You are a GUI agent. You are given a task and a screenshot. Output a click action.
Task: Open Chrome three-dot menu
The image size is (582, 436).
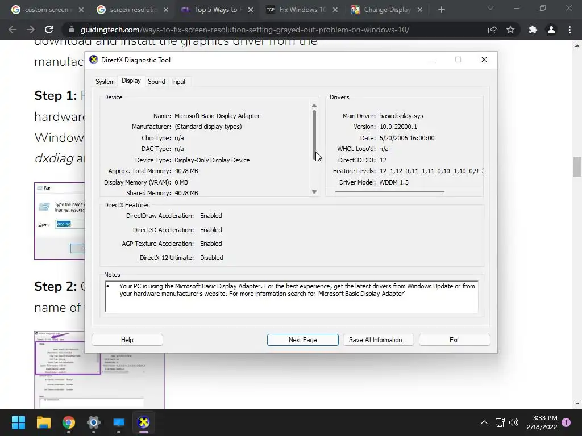(569, 30)
